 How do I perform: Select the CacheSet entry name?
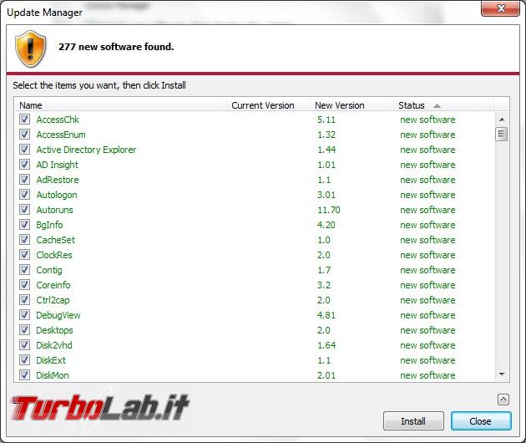(56, 240)
